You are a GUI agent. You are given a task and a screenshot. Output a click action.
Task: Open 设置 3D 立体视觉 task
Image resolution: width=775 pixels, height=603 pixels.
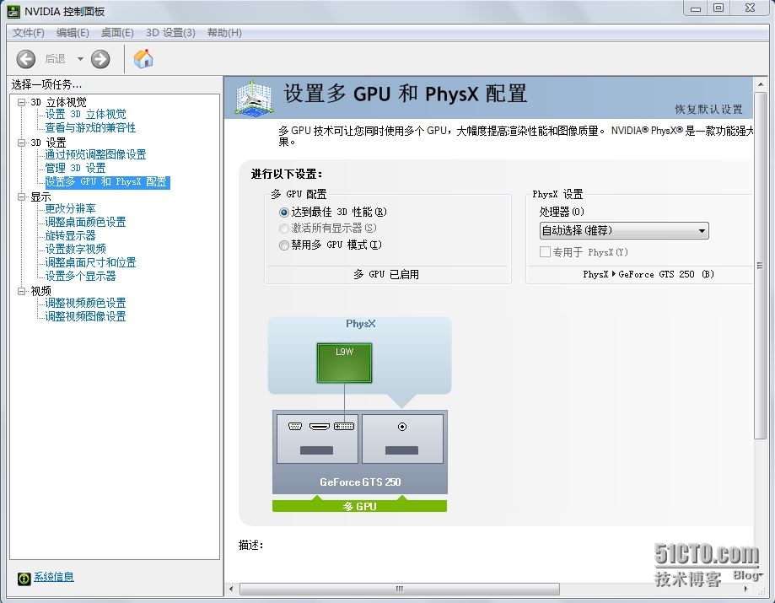point(86,114)
